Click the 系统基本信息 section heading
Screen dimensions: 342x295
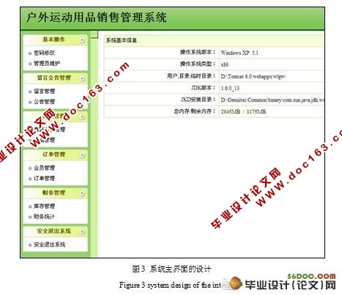122,40
